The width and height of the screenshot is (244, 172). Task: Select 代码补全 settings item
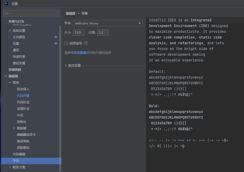[23, 102]
